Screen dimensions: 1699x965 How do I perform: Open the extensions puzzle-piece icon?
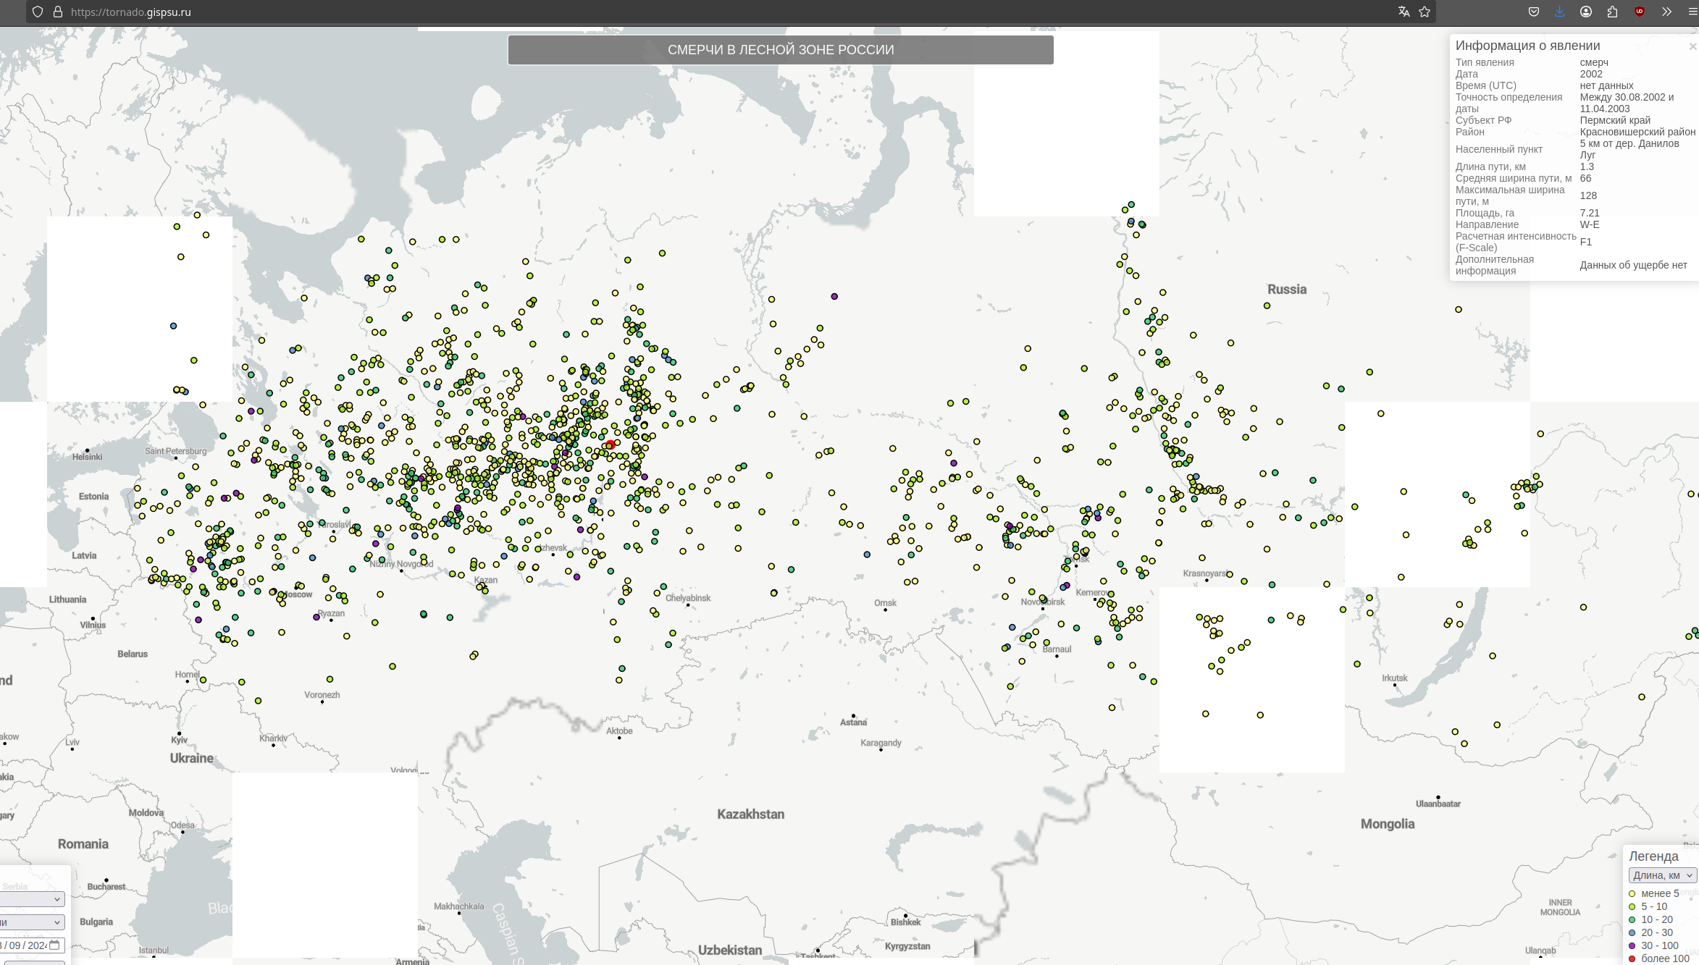pyautogui.click(x=1612, y=12)
